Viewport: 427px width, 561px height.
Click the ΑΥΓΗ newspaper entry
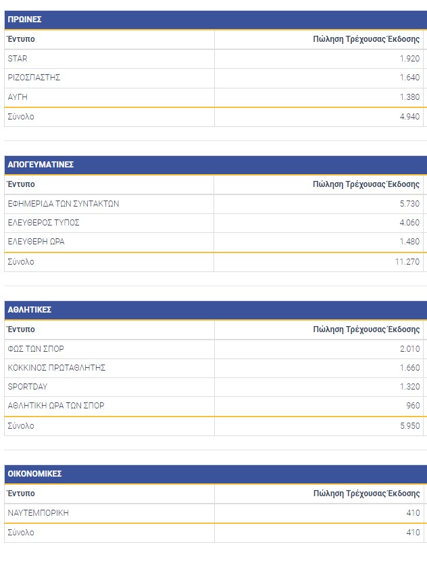[18, 97]
